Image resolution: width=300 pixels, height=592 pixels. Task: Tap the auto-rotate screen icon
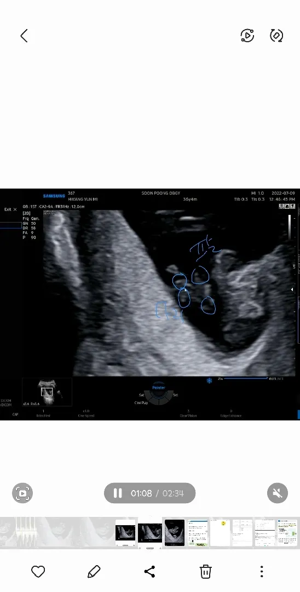[276, 36]
